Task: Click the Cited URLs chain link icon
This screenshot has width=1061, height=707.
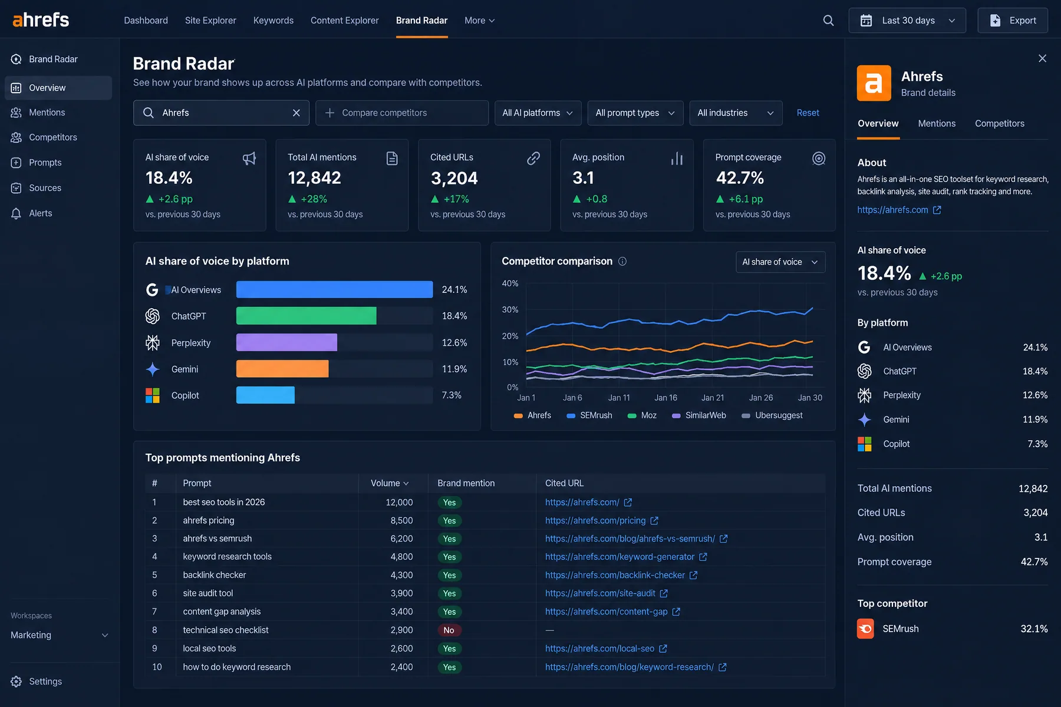Action: pos(533,158)
